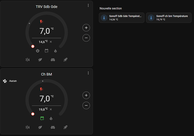Viewport: 194px width, 136px height.
Task: Click Ch BM temperature dial slider handle
Action: pos(33,114)
